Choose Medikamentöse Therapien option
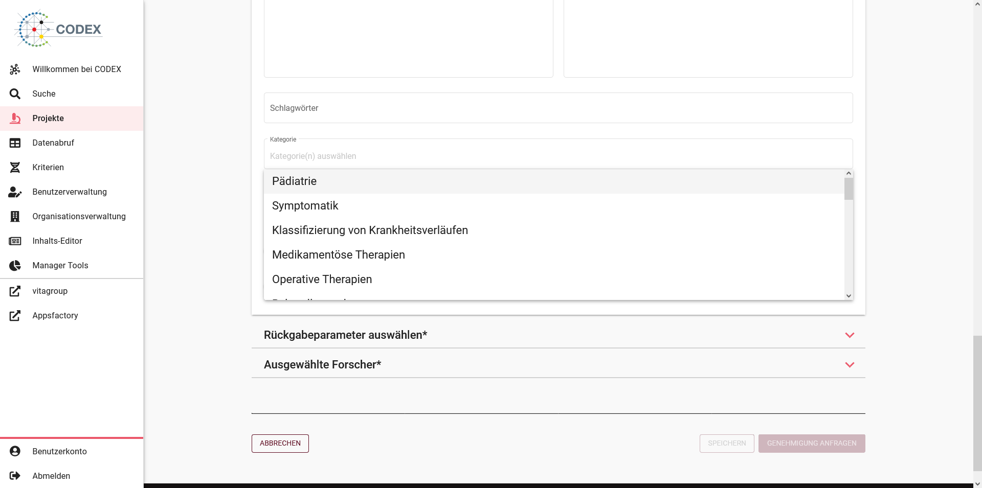The height and width of the screenshot is (488, 982). click(x=554, y=255)
